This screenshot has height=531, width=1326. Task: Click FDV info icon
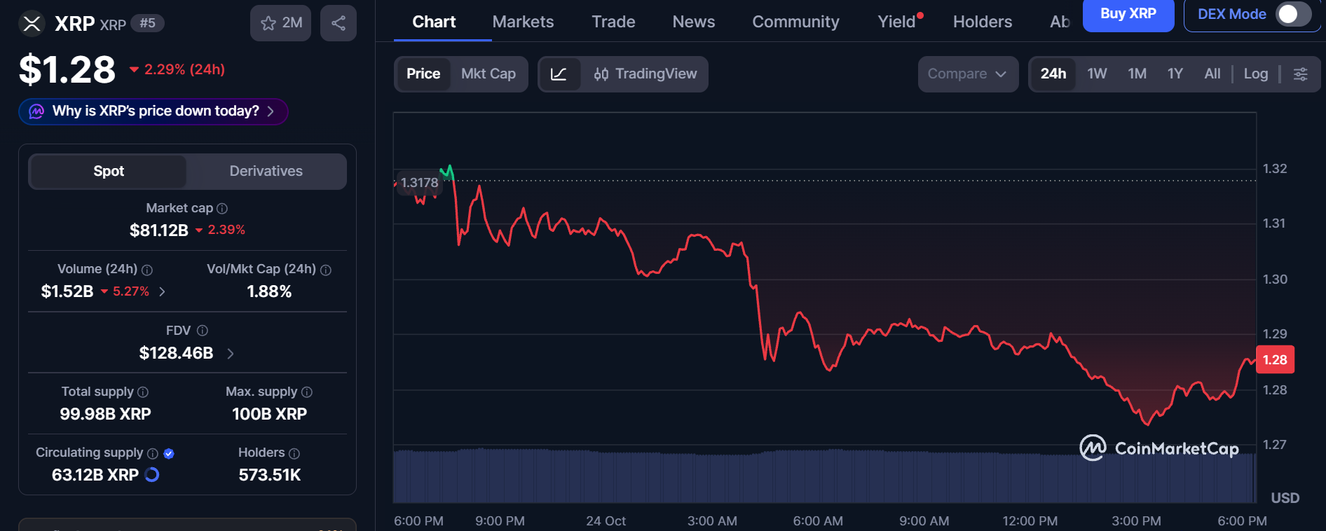[x=203, y=331]
